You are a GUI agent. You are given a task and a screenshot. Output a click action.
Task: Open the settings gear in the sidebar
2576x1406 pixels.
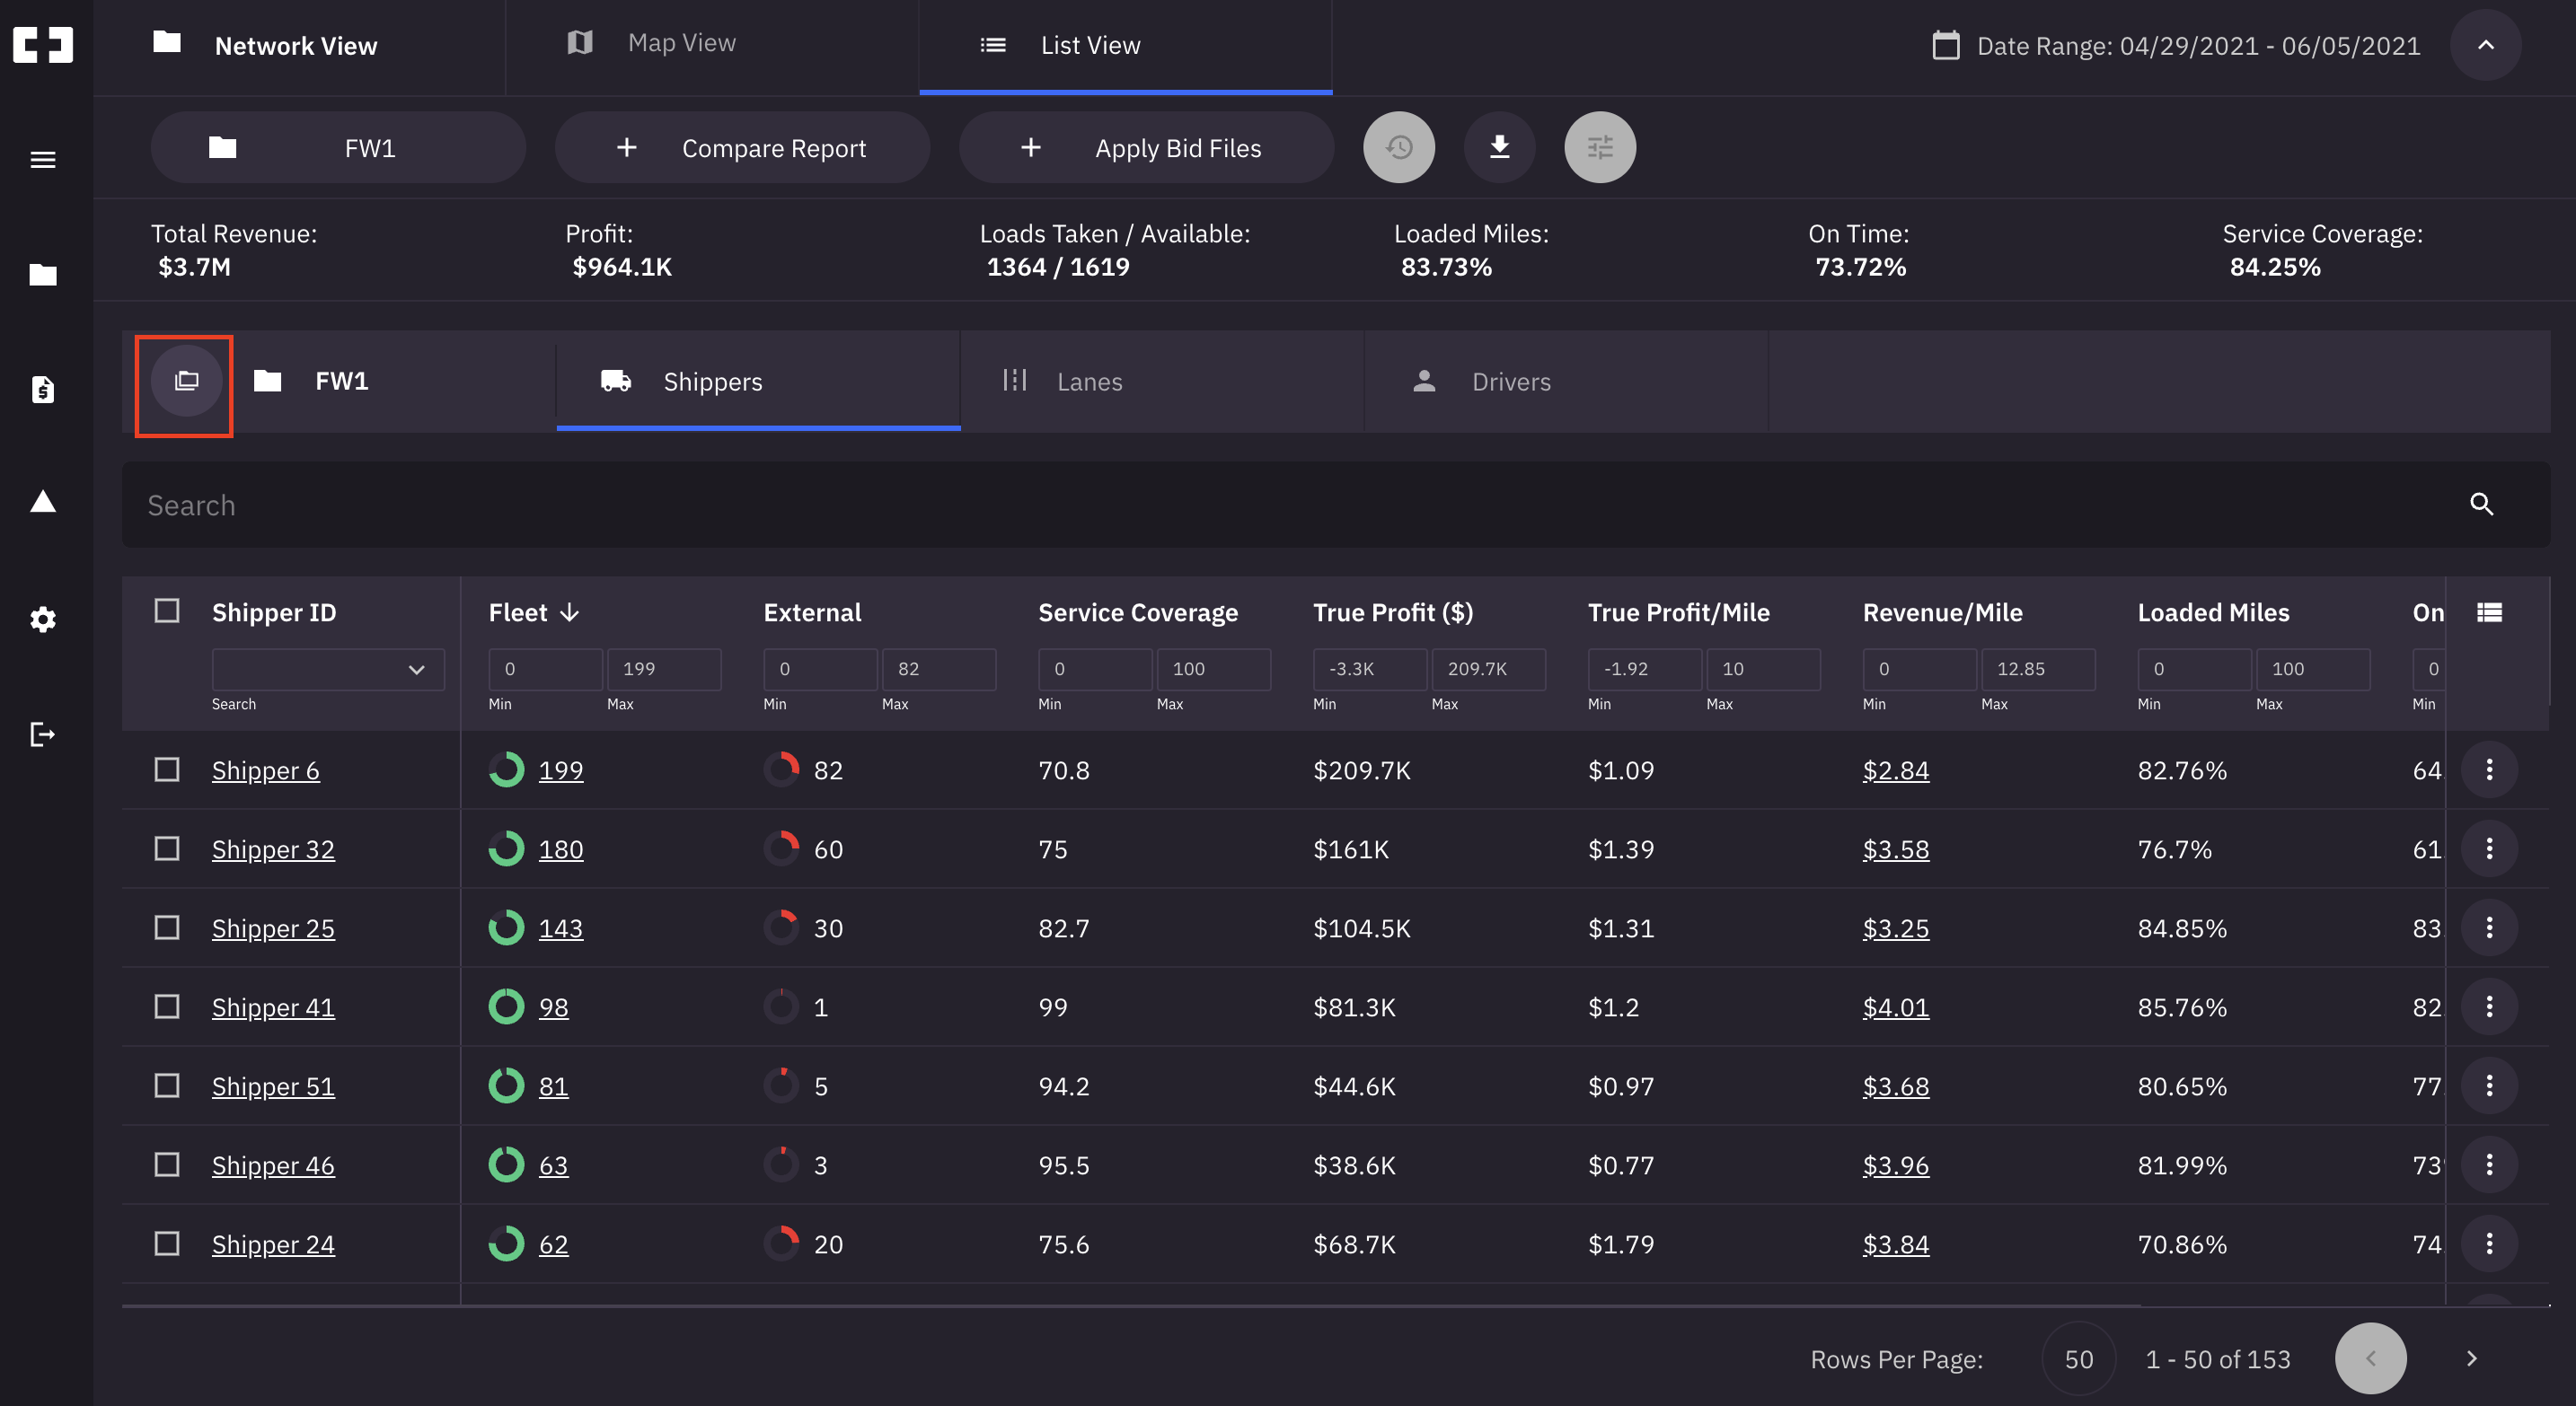43,620
